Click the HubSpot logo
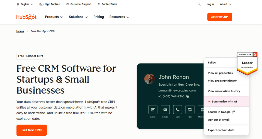This screenshot has width=262, height=139. (x=26, y=17)
